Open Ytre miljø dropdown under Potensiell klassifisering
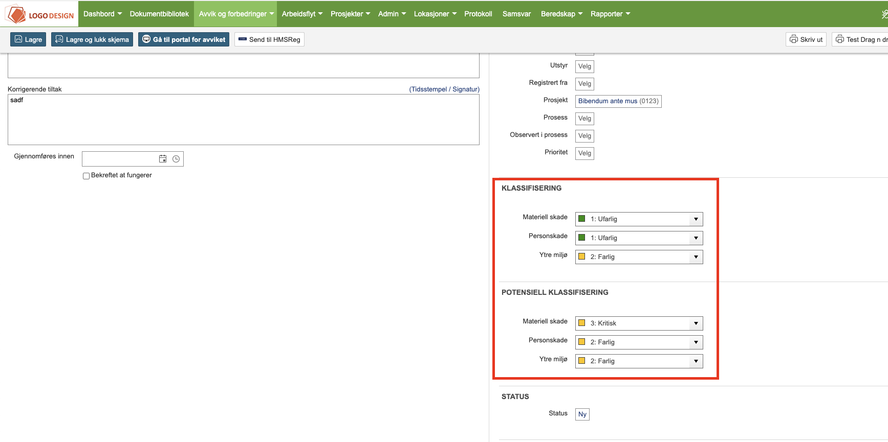Screen dimensions: 888x442 (x=696, y=361)
